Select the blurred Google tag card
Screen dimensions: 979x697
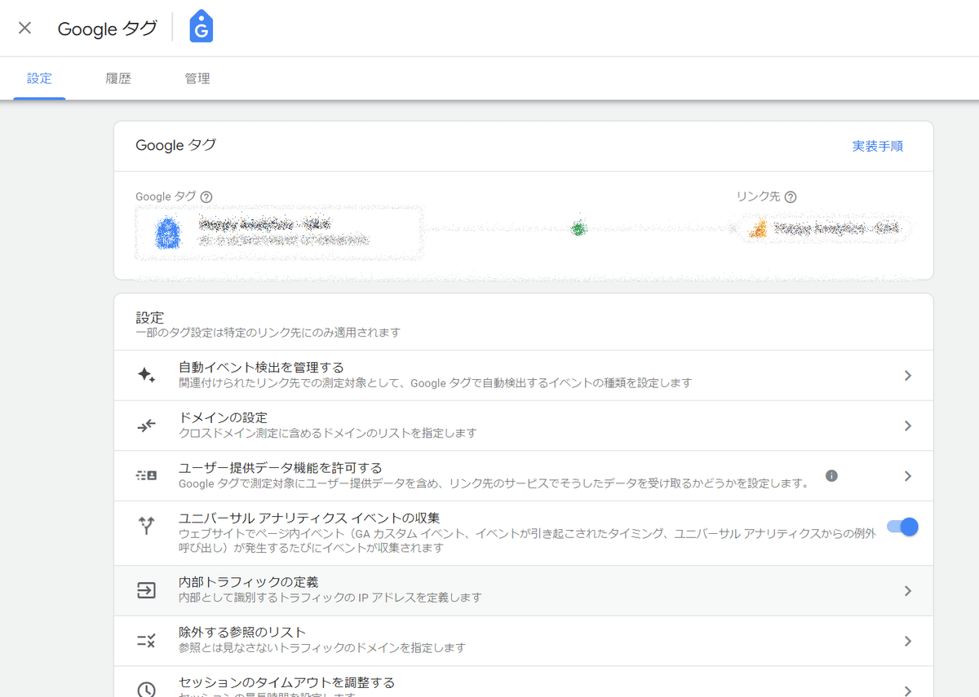pyautogui.click(x=279, y=232)
